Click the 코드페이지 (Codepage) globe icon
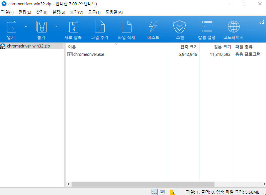Viewport: 266px width, 195px height. tap(234, 27)
